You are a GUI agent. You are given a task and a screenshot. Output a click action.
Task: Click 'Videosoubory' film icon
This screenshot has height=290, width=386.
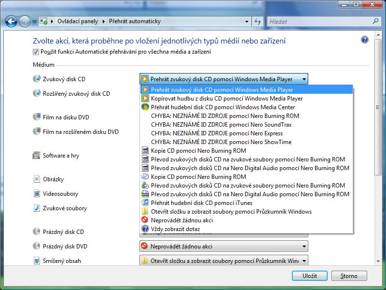click(37, 193)
